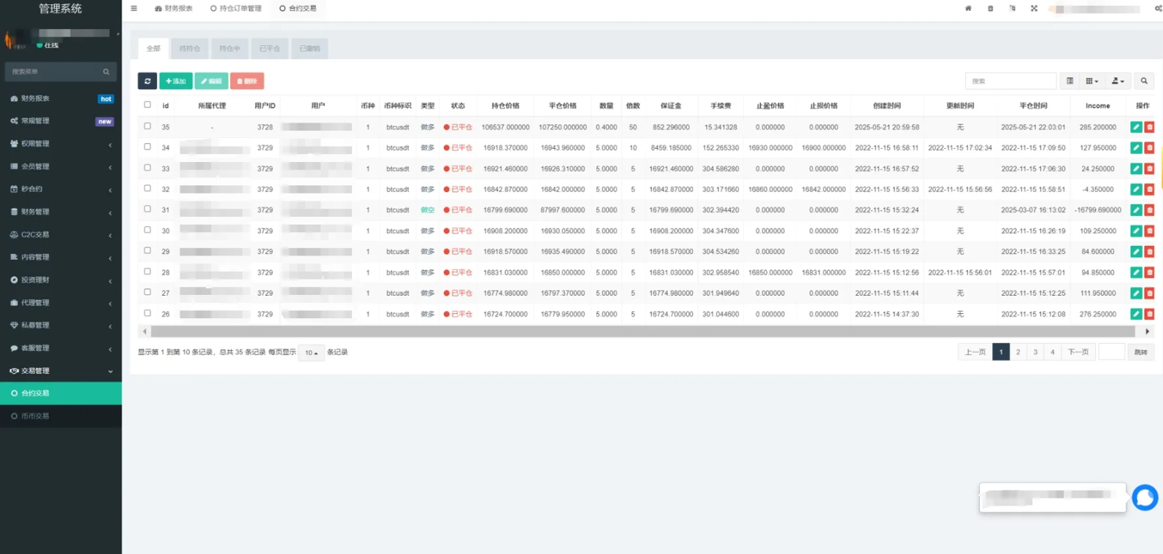Select the checkbox for record id 30
1163x554 pixels.
click(147, 230)
